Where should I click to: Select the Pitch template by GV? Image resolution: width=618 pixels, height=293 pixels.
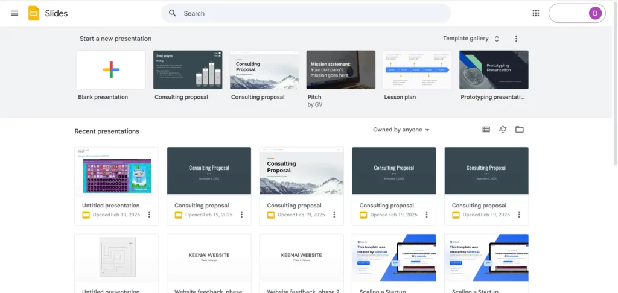point(340,70)
